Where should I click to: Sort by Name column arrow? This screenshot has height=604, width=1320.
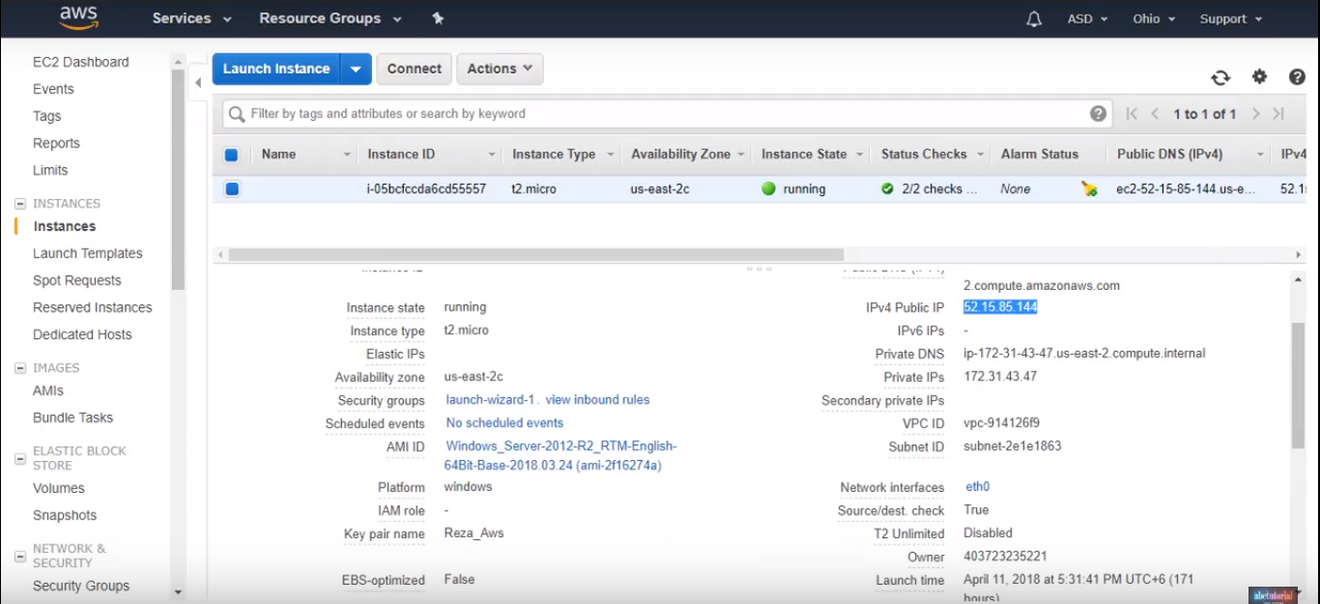click(347, 155)
